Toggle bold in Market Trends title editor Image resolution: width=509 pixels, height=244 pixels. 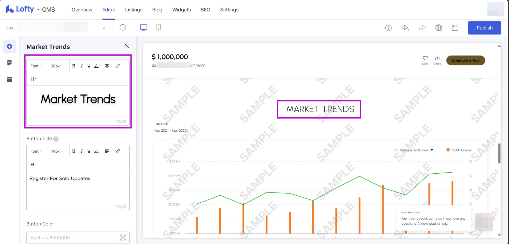pyautogui.click(x=74, y=66)
